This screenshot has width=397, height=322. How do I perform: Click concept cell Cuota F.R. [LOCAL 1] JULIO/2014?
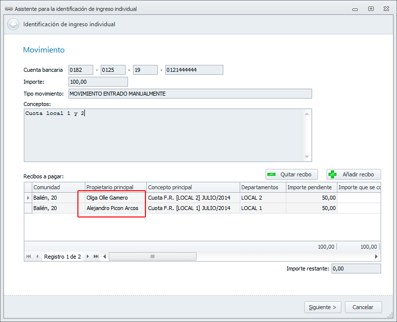click(193, 208)
